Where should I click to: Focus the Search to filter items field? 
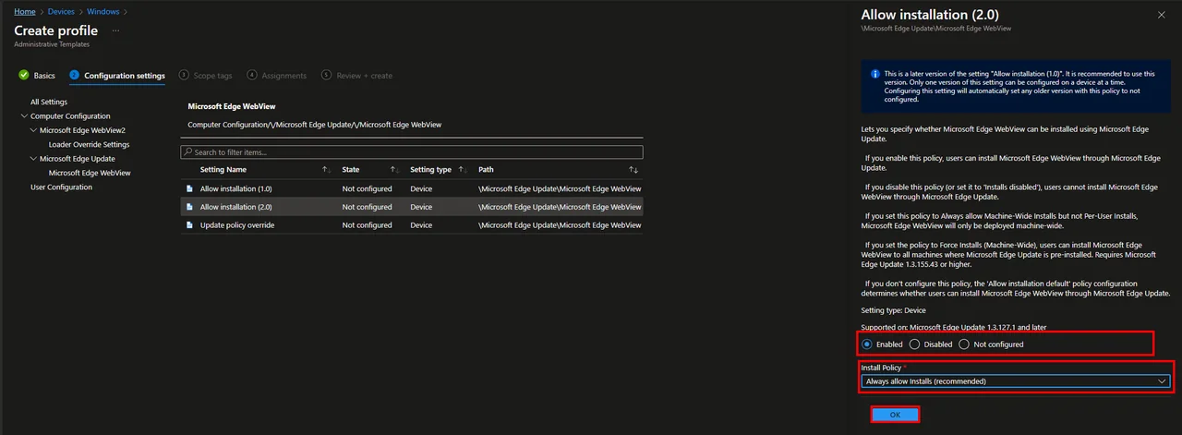pos(412,151)
